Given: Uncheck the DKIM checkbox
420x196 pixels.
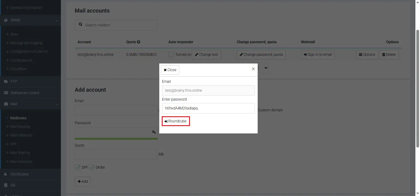Looking at the screenshot, I should click(92, 167).
